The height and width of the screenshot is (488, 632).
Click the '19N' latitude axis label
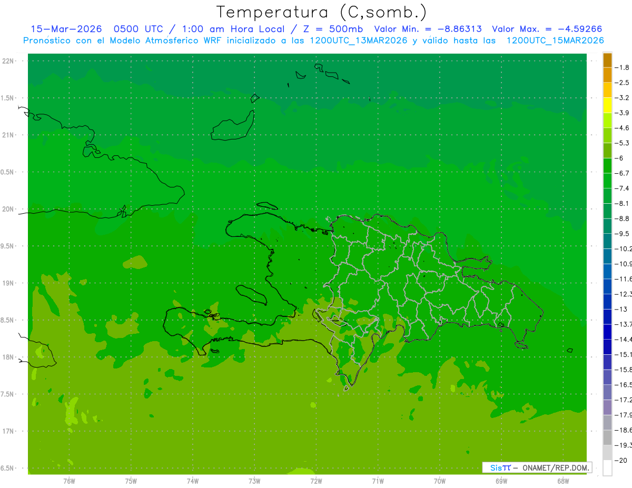[x=8, y=283]
